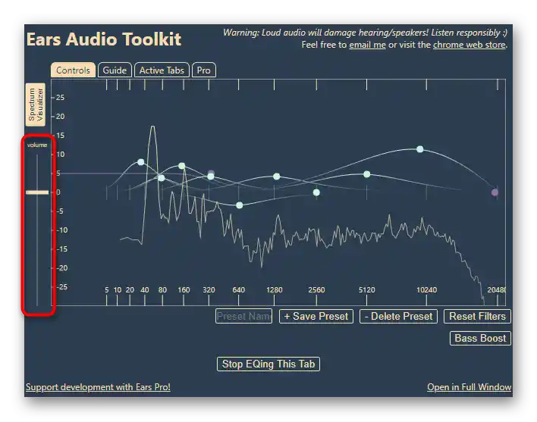Select the highest EQ dot near 40 Hz
This screenshot has width=537, height=422.
pos(141,162)
